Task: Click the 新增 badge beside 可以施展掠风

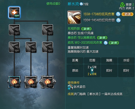Action: coord(102,38)
